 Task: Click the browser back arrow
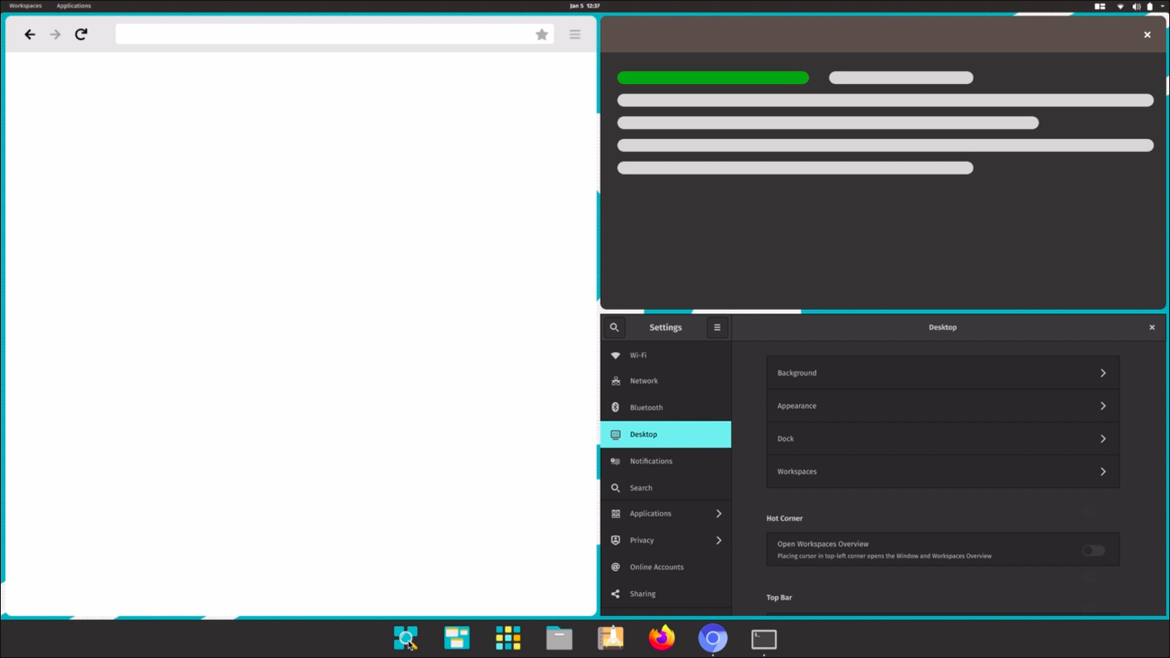pyautogui.click(x=29, y=34)
